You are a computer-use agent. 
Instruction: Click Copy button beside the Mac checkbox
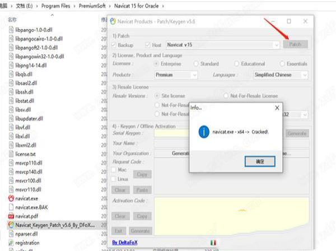click(142, 174)
